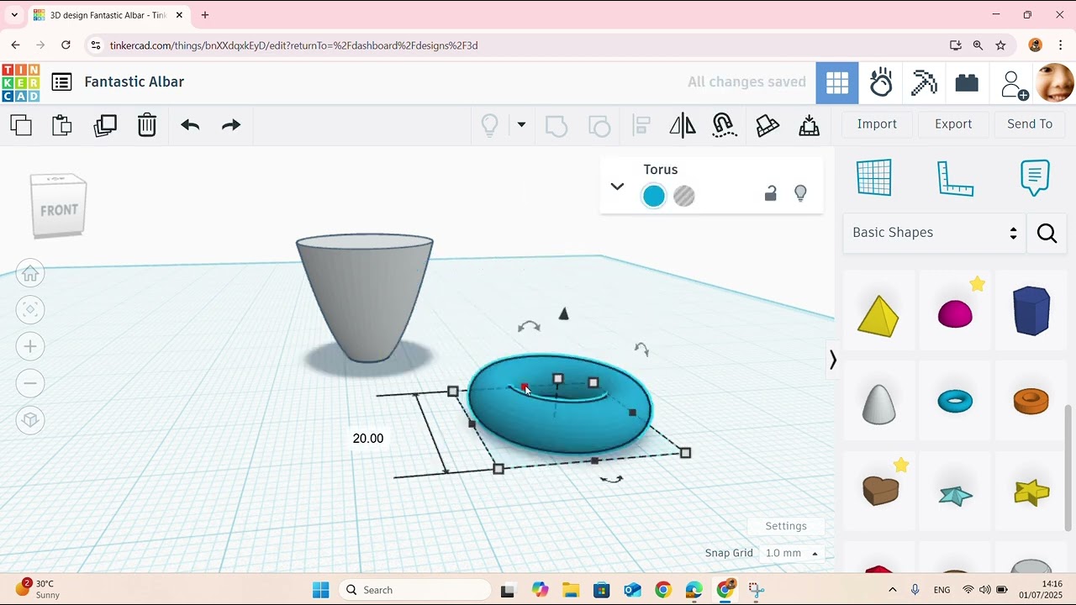Viewport: 1076px width, 605px height.
Task: Open the Cruise tool
Action: point(725,125)
